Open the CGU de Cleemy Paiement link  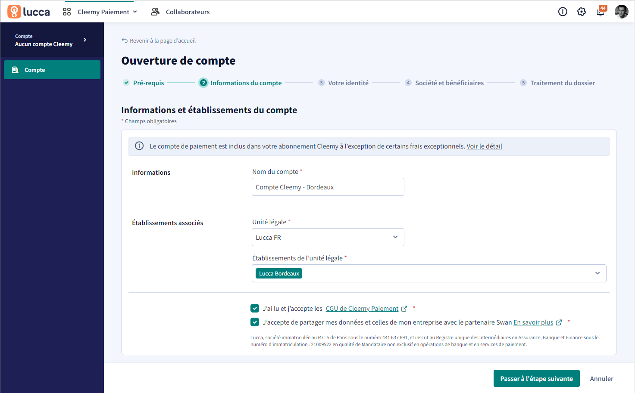pyautogui.click(x=362, y=309)
